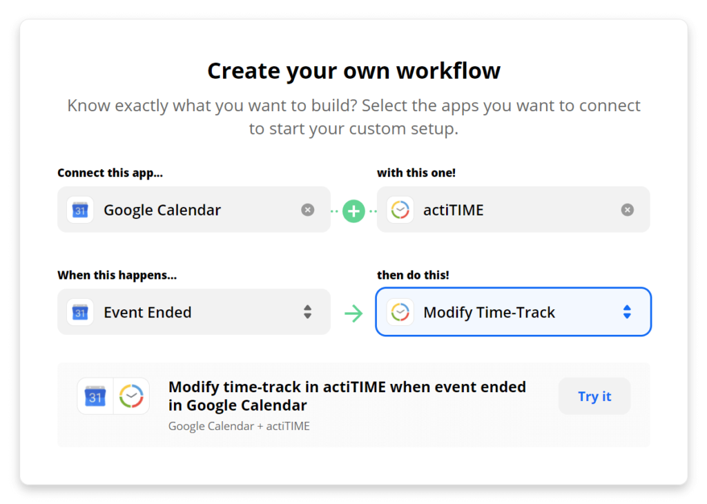707x504 pixels.
Task: Click the Google Calendar app selection field
Action: pos(193,209)
